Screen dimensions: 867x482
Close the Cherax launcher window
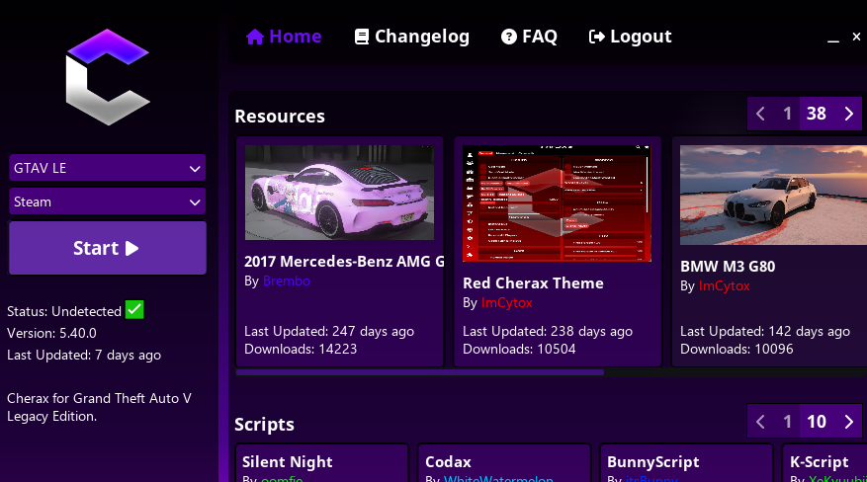point(856,37)
